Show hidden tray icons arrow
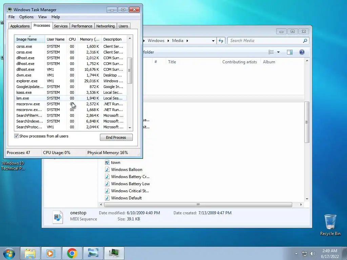The height and width of the screenshot is (260, 347). coord(296,254)
